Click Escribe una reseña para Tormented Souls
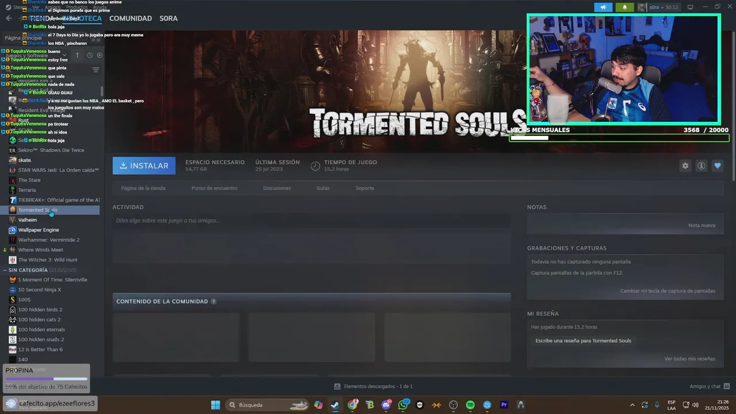Image resolution: width=736 pixels, height=414 pixels. point(583,340)
